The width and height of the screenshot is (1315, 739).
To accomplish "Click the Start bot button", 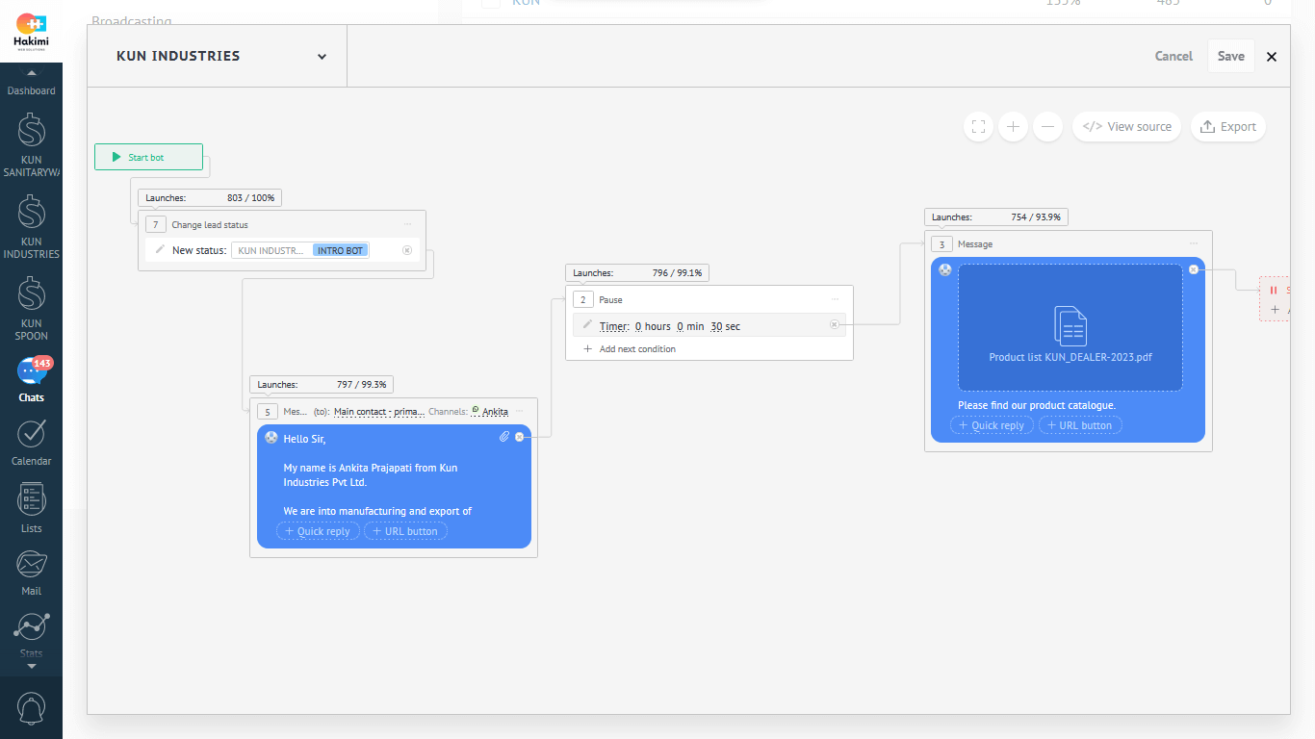I will coord(148,157).
